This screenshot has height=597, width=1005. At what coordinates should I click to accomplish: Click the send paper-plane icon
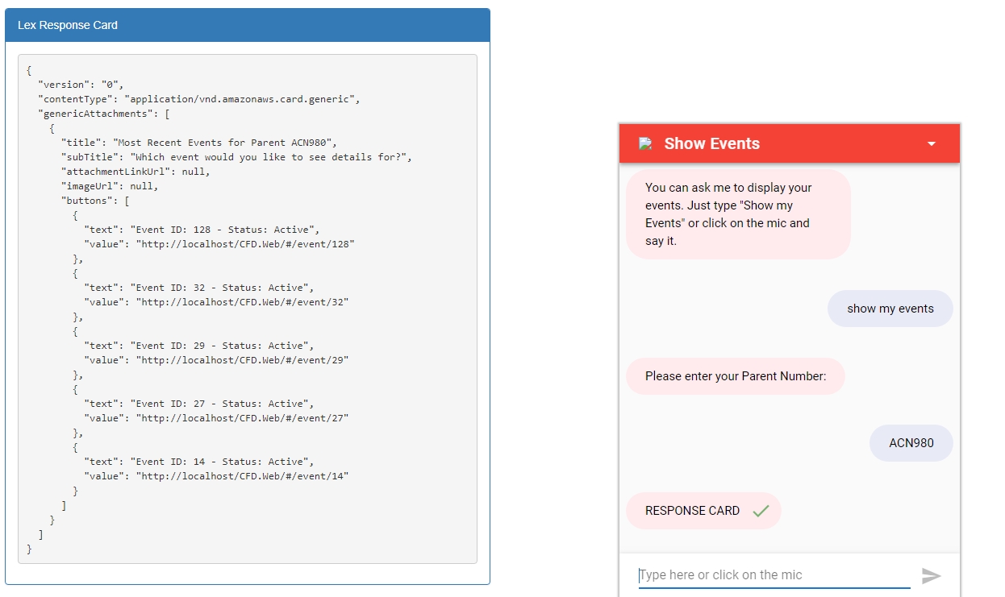pyautogui.click(x=932, y=575)
